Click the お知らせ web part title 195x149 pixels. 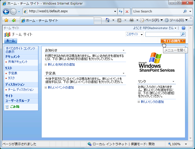point(51,50)
